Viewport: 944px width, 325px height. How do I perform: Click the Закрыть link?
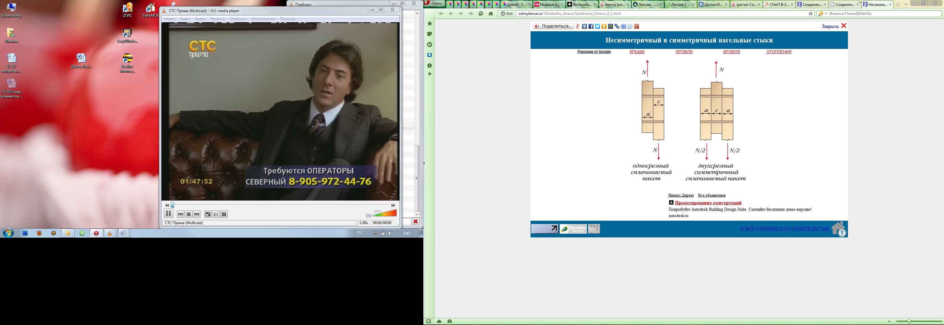(830, 26)
